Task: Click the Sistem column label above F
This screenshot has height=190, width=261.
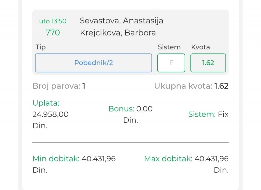Action: point(169,47)
